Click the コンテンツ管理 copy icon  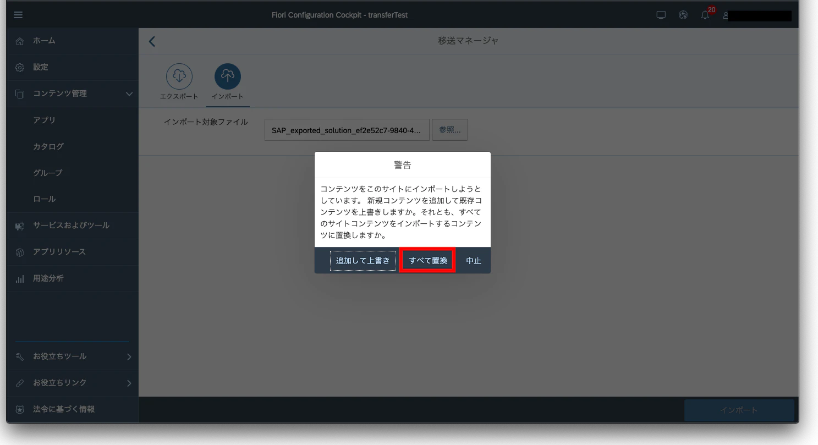click(x=20, y=94)
